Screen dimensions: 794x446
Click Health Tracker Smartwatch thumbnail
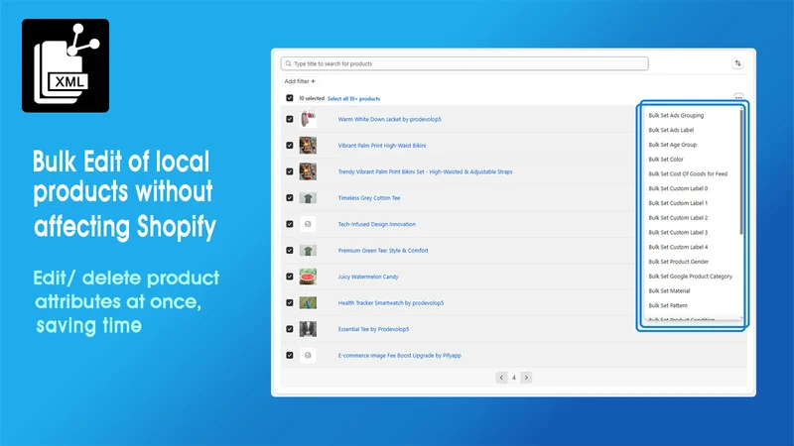coord(308,303)
